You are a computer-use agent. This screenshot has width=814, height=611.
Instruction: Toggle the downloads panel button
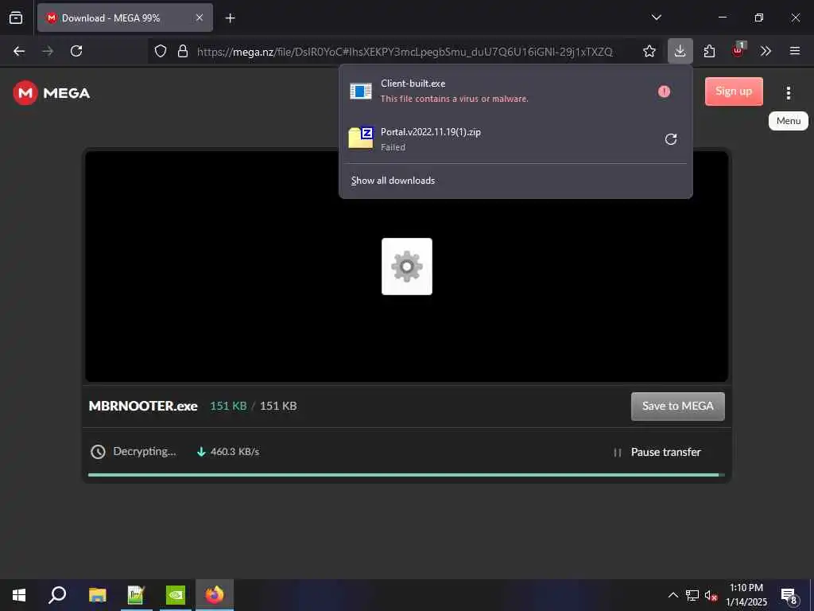tap(680, 51)
